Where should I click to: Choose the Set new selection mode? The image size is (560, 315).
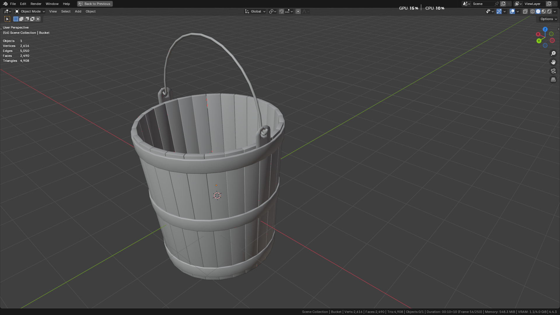[x=16, y=19]
